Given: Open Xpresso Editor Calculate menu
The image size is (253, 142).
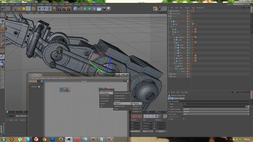Looking at the screenshot, I should (62, 78).
